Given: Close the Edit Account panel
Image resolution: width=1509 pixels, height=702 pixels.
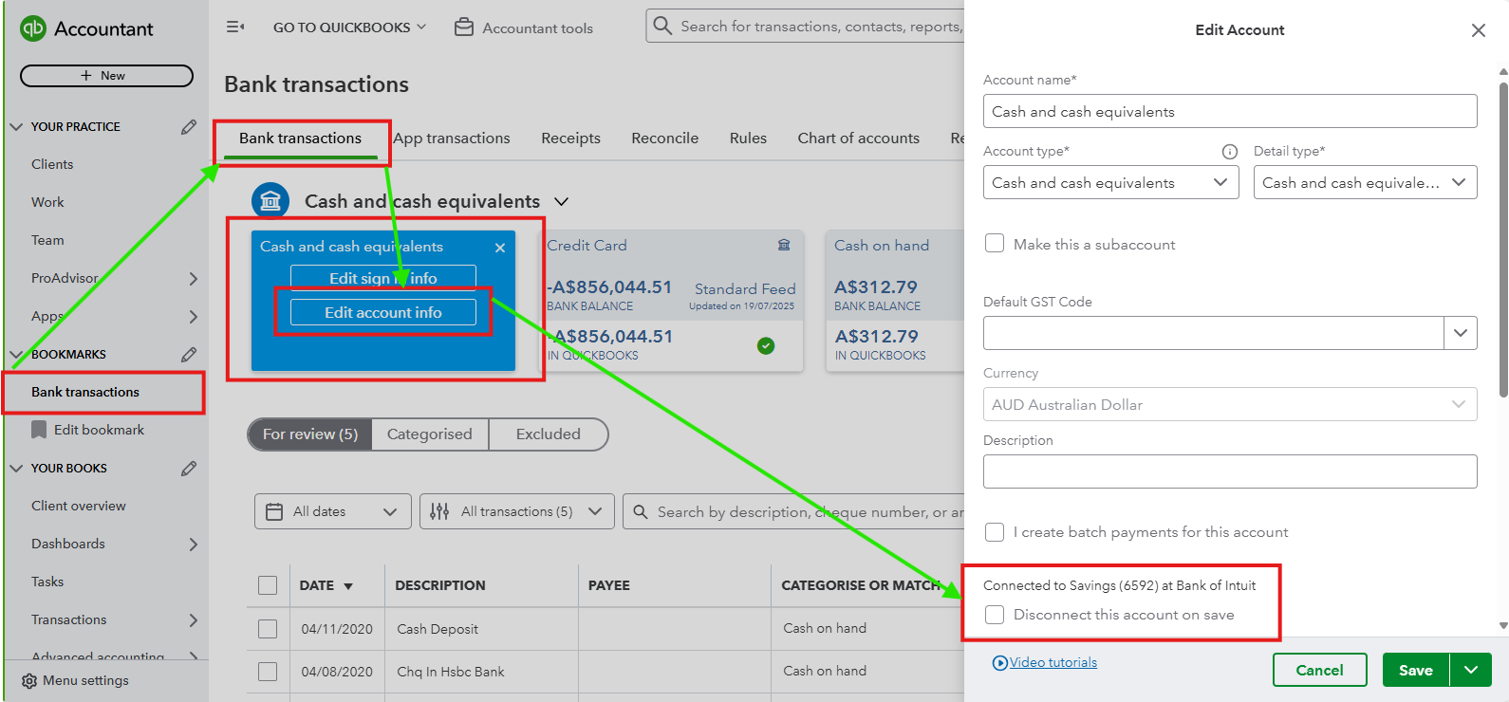Looking at the screenshot, I should click(x=1479, y=30).
